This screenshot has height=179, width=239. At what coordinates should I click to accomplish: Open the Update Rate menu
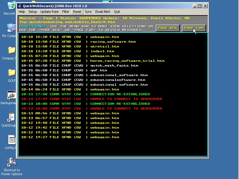tap(50, 12)
